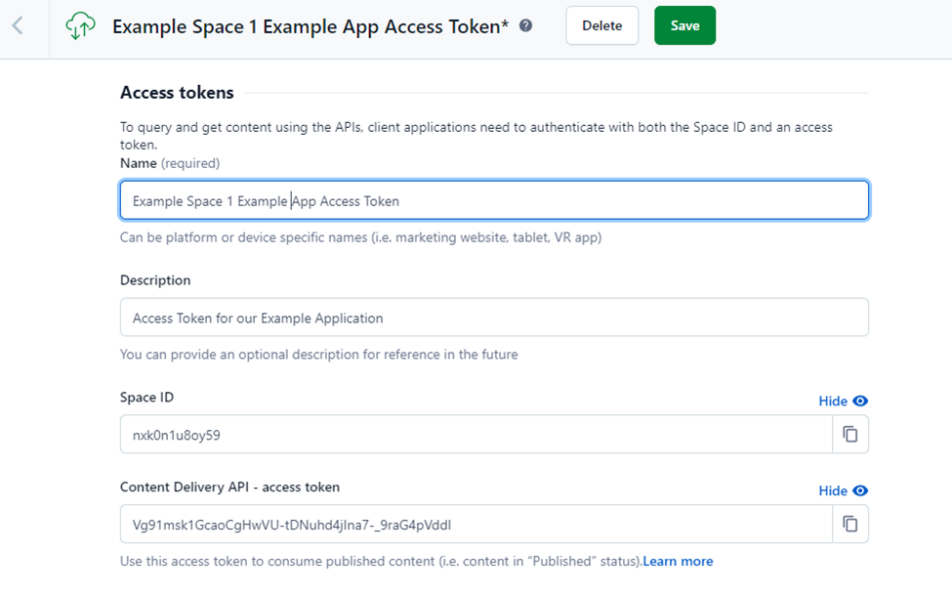Save the access token changes

point(684,26)
